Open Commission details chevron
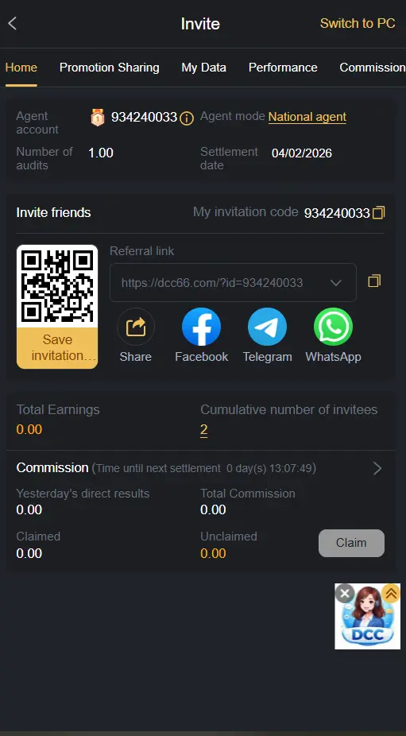Viewport: 406px width, 736px height. coord(377,468)
